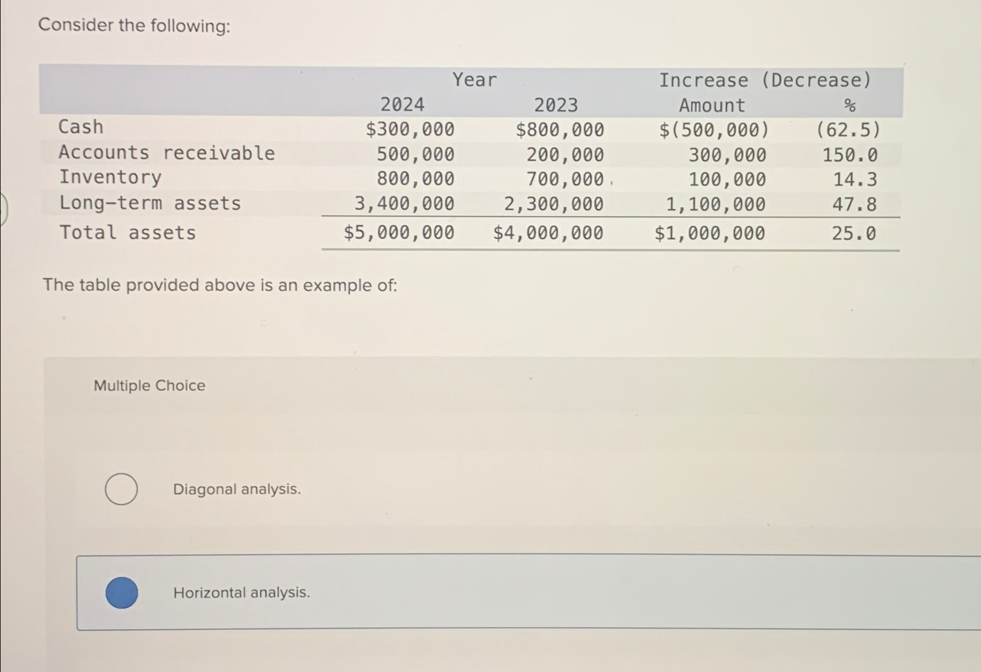
Task: Click the Increase (Decrease) header
Action: pos(766,80)
